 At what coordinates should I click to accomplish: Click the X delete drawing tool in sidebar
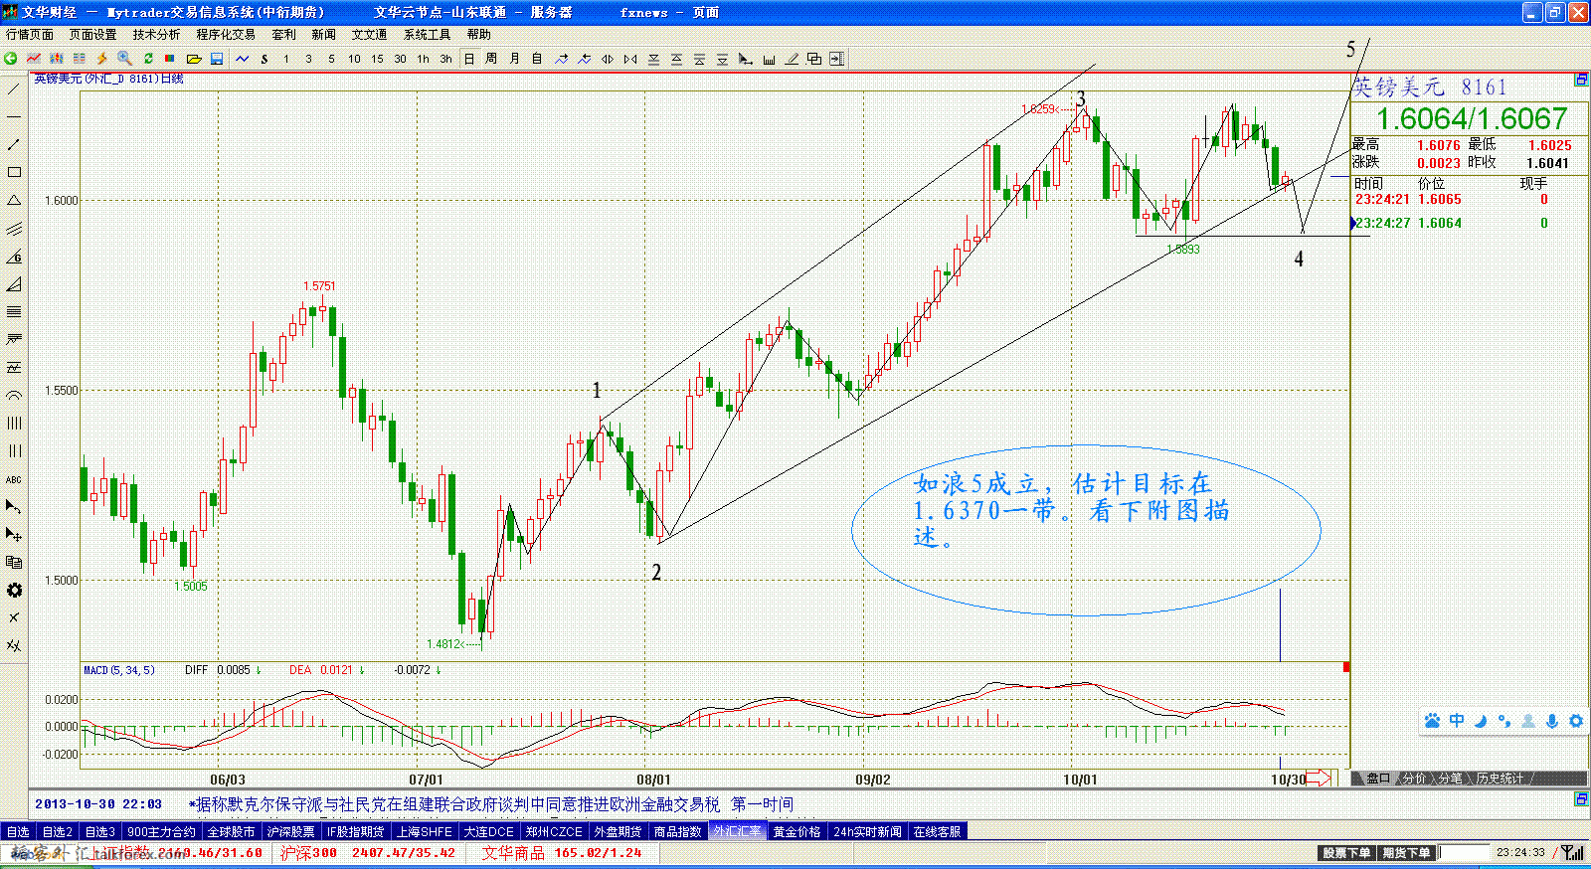click(14, 617)
